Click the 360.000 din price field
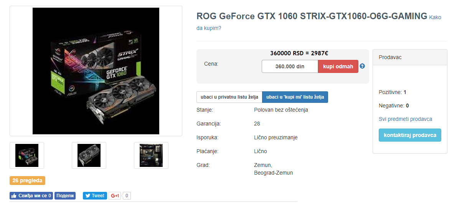462x203 pixels. click(x=290, y=66)
